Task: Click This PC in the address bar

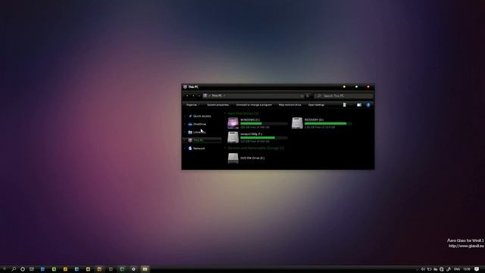Action: (217, 96)
